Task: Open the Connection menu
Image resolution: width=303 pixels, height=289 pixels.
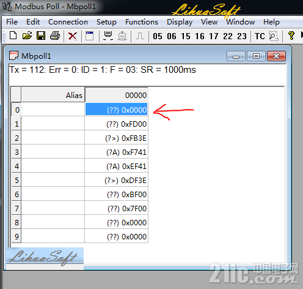Action: point(68,22)
